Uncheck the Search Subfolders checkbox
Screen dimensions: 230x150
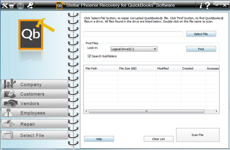click(x=90, y=56)
